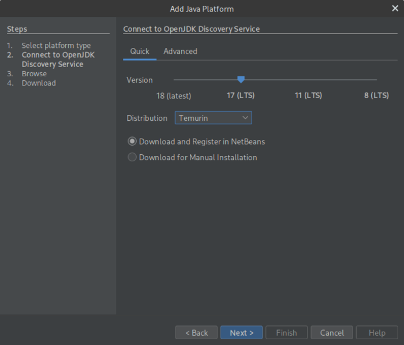
Task: Switch to the Quick tab
Action: 140,51
